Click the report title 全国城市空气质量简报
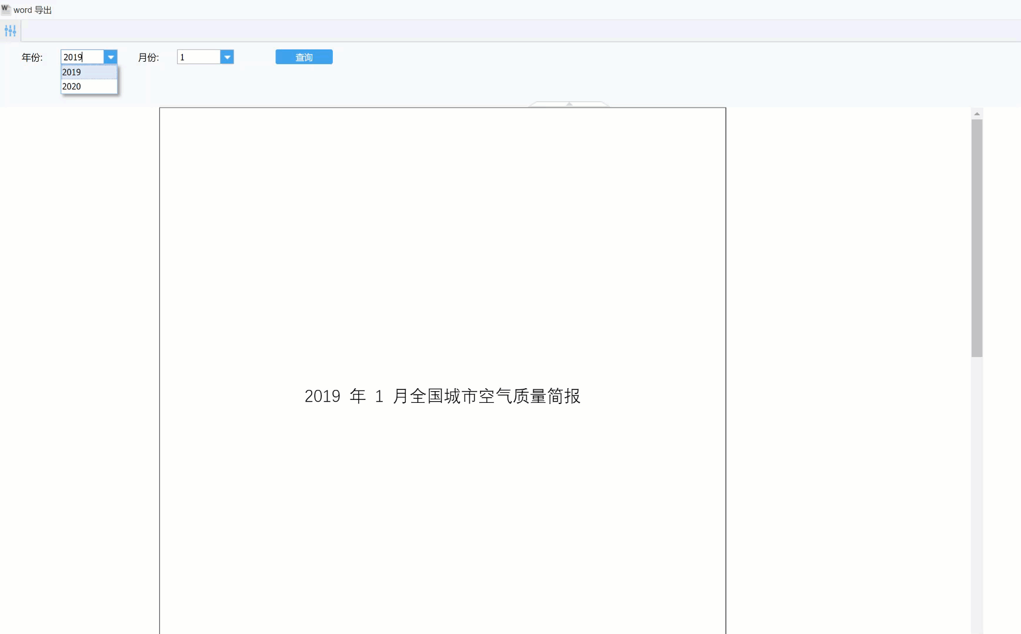The width and height of the screenshot is (1021, 634). [x=495, y=396]
